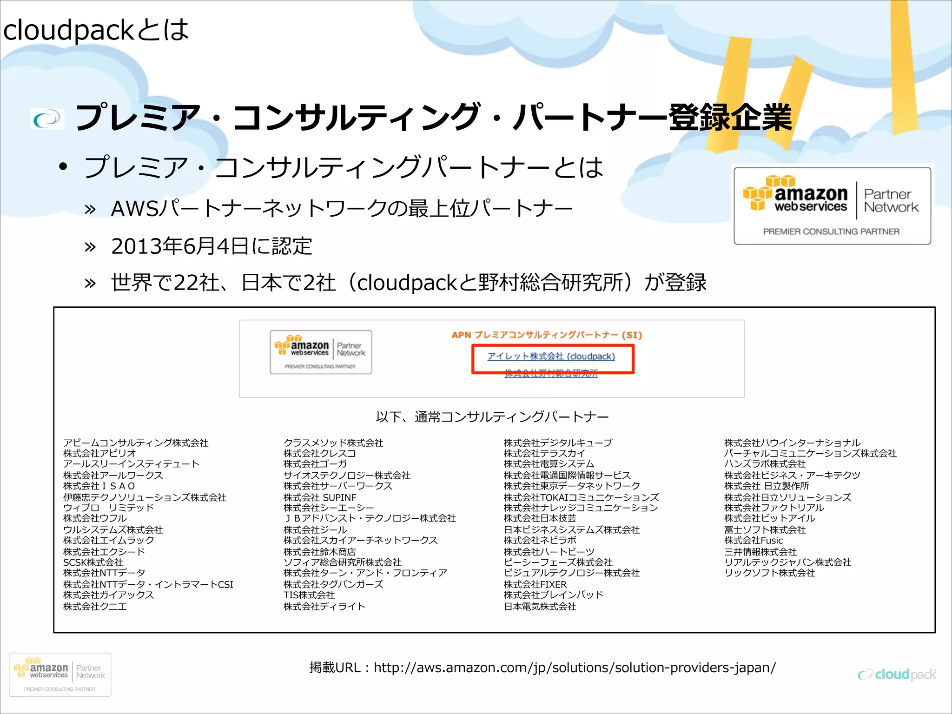Select 日本電気株式会社 in partner list
The image size is (952, 714).
click(x=540, y=606)
